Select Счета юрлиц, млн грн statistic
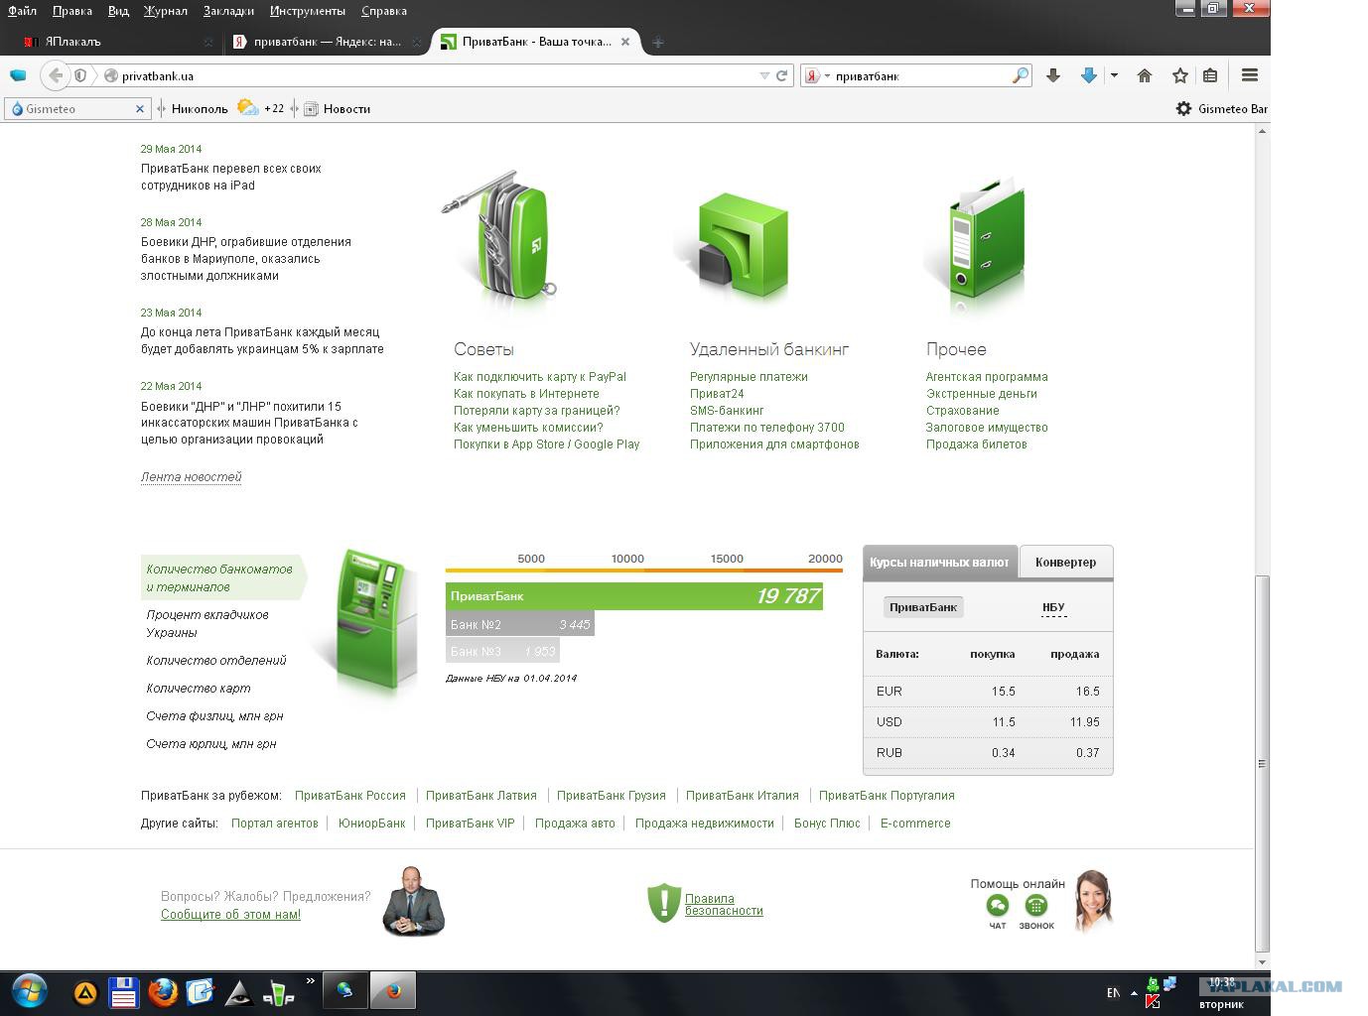The image size is (1368, 1016). 211,743
